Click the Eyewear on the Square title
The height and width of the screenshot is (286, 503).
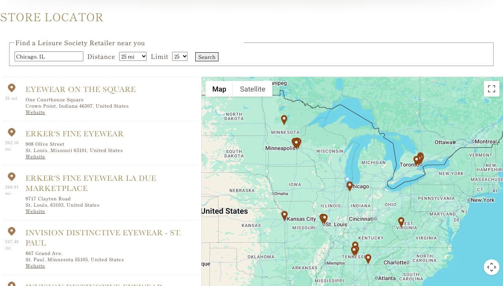click(81, 90)
